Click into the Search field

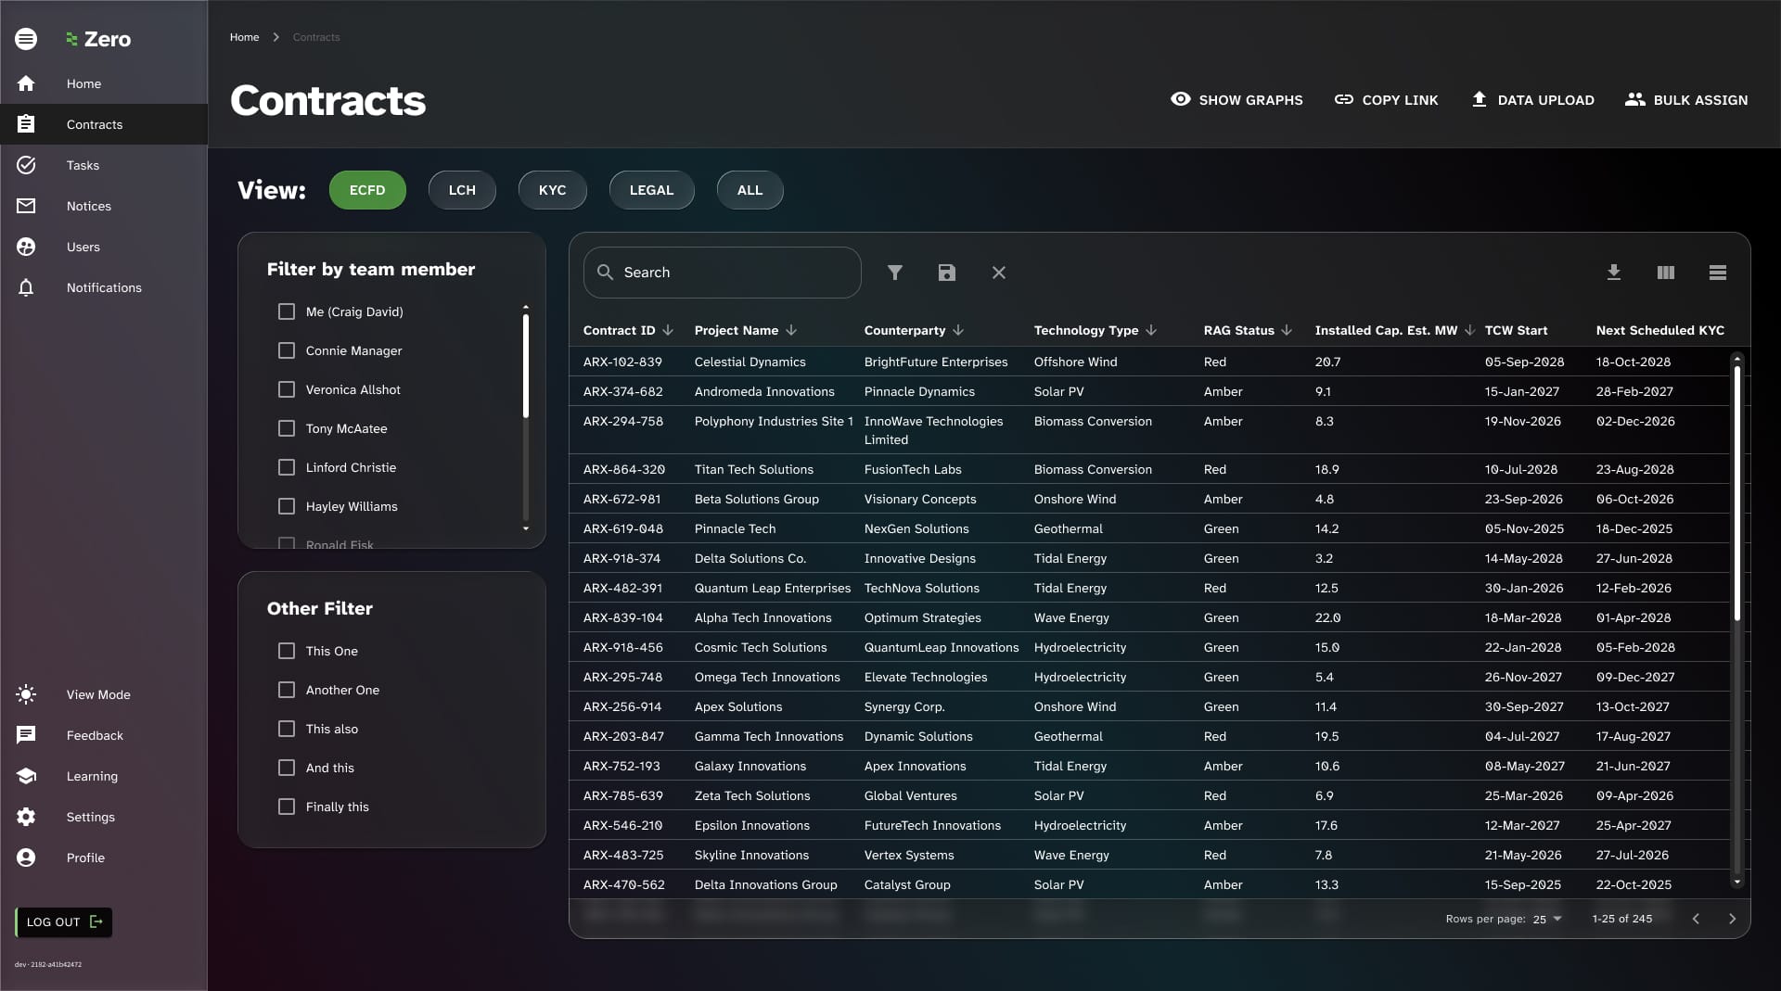point(733,273)
